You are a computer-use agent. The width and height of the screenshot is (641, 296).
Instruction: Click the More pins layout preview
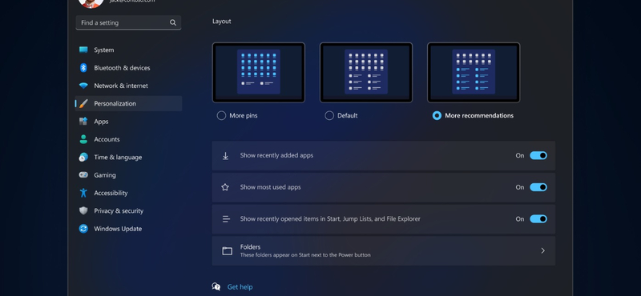click(258, 72)
